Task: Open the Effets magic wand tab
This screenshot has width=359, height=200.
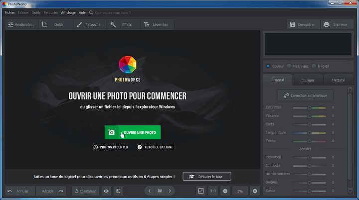Action: [124, 24]
